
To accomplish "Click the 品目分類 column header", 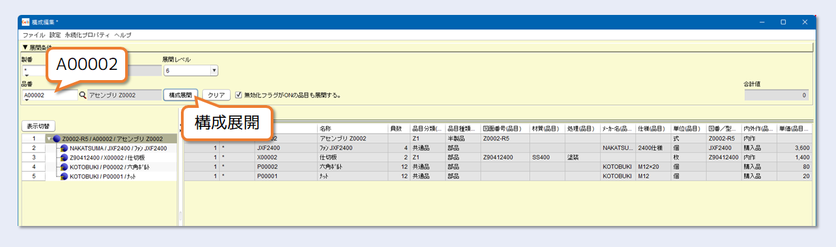I will pyautogui.click(x=428, y=128).
